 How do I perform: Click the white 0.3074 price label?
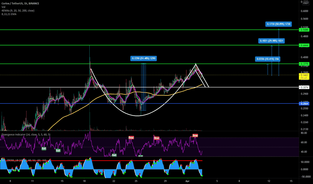tap(304, 87)
